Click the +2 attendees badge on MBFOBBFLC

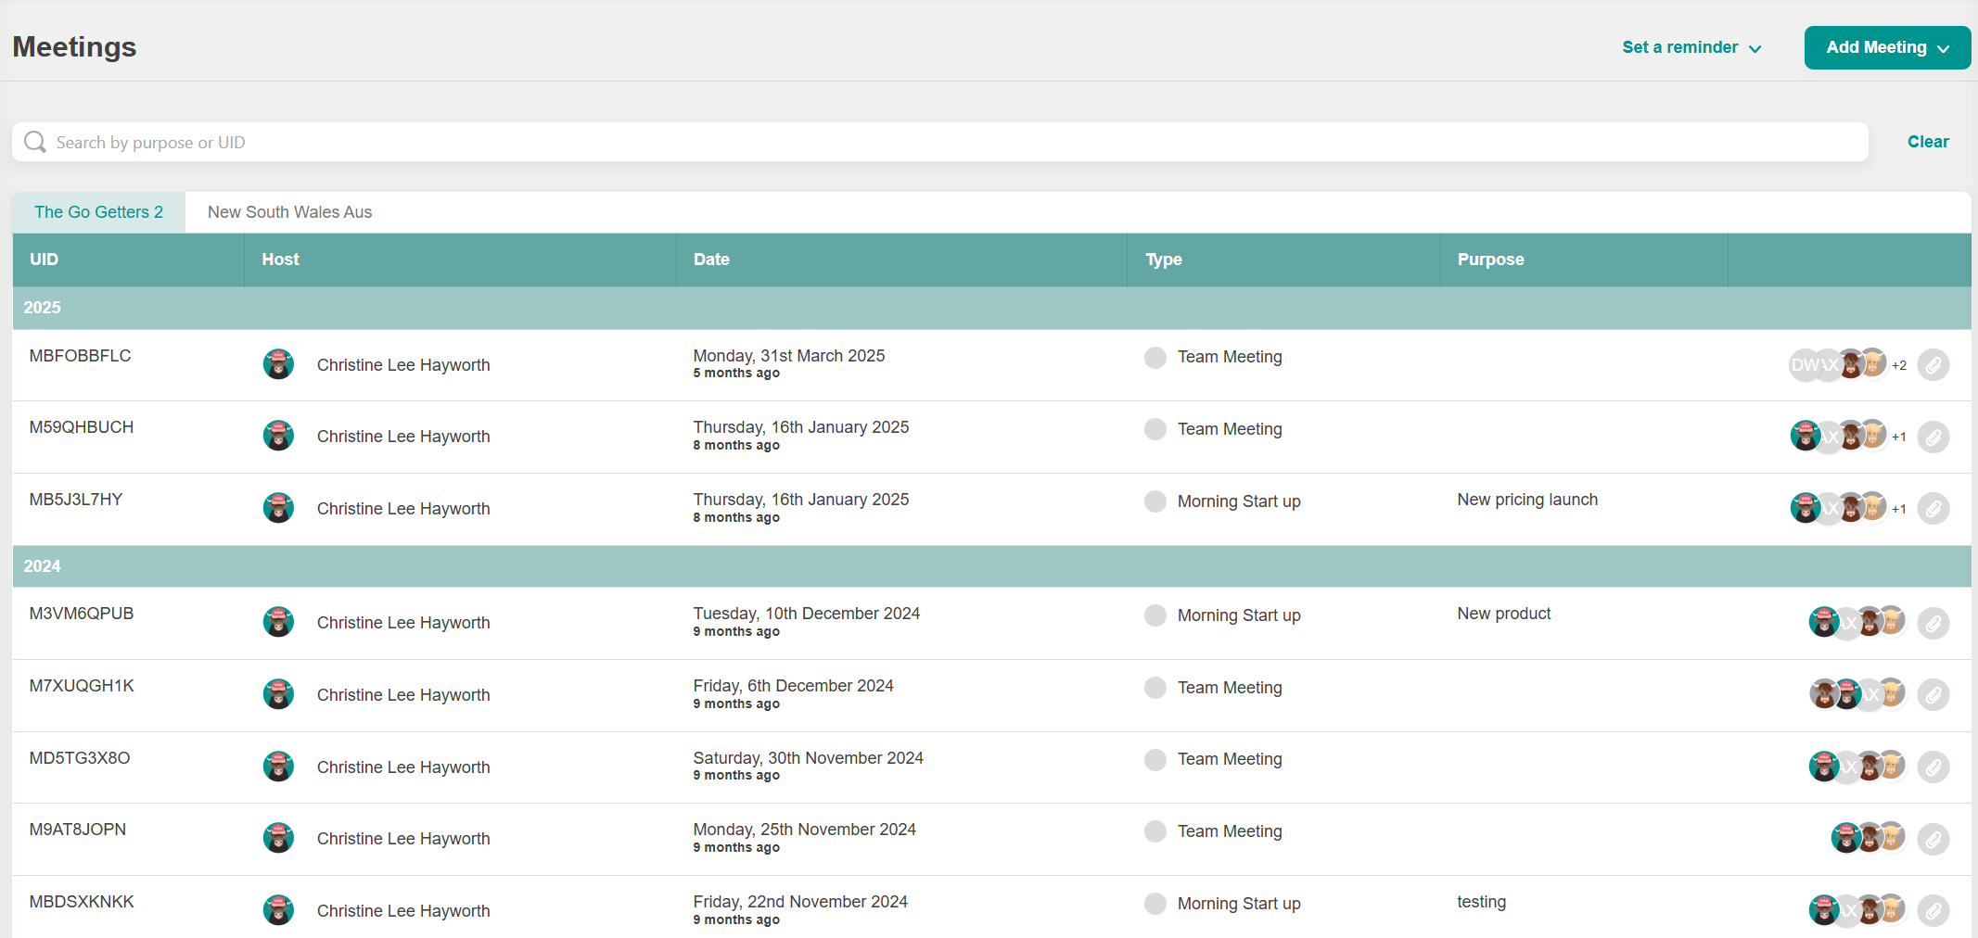tap(1899, 365)
